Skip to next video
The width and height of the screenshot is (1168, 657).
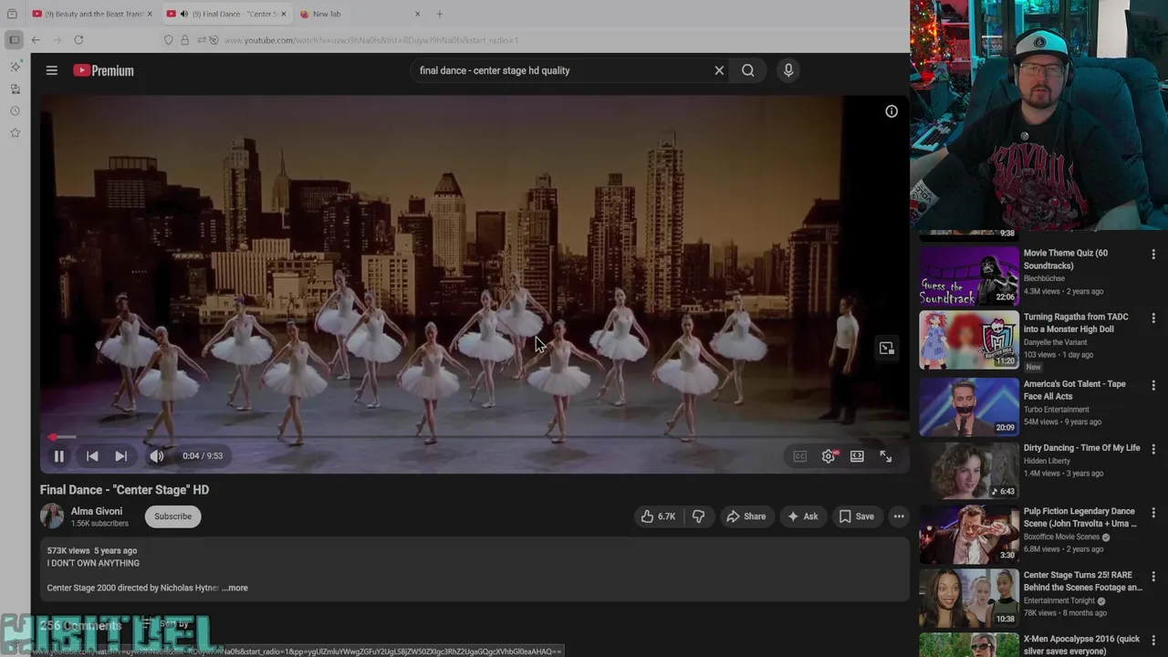[120, 456]
